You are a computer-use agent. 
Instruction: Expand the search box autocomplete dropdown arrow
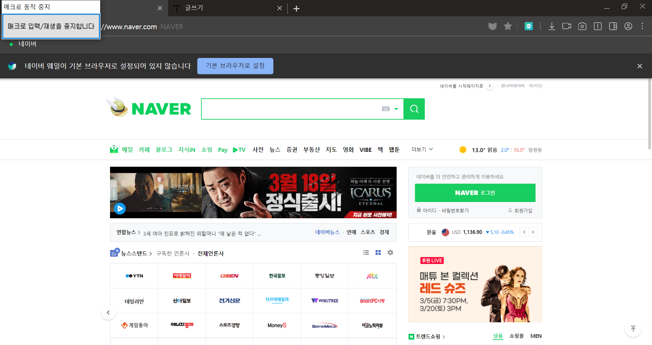[396, 109]
